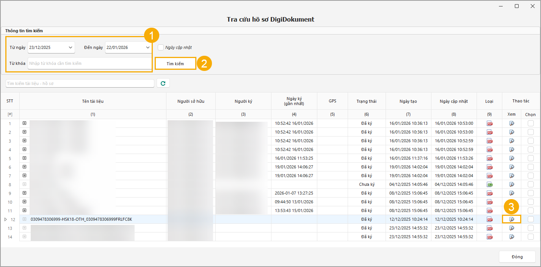
Task: Click the Ngày tạo column header
Action: click(x=408, y=101)
